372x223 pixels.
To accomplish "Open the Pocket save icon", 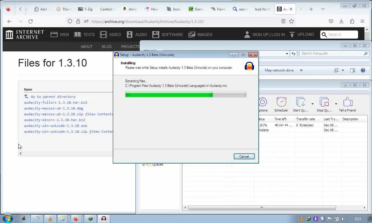I will coord(331,21).
